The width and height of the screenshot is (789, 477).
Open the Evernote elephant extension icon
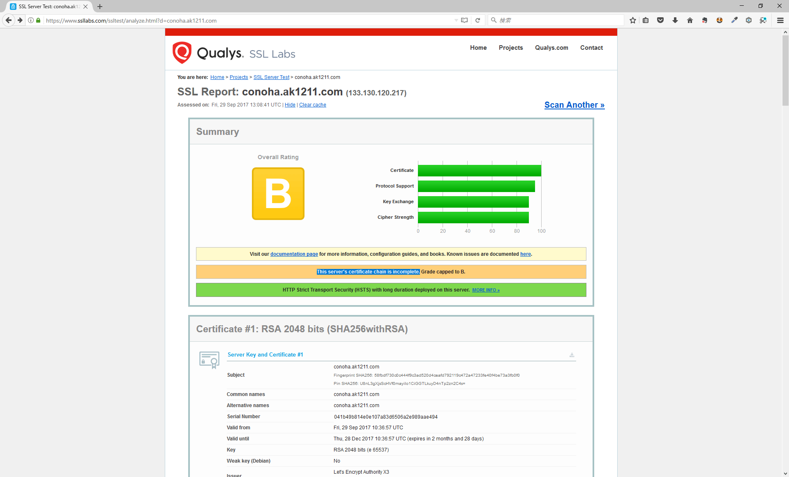(705, 20)
